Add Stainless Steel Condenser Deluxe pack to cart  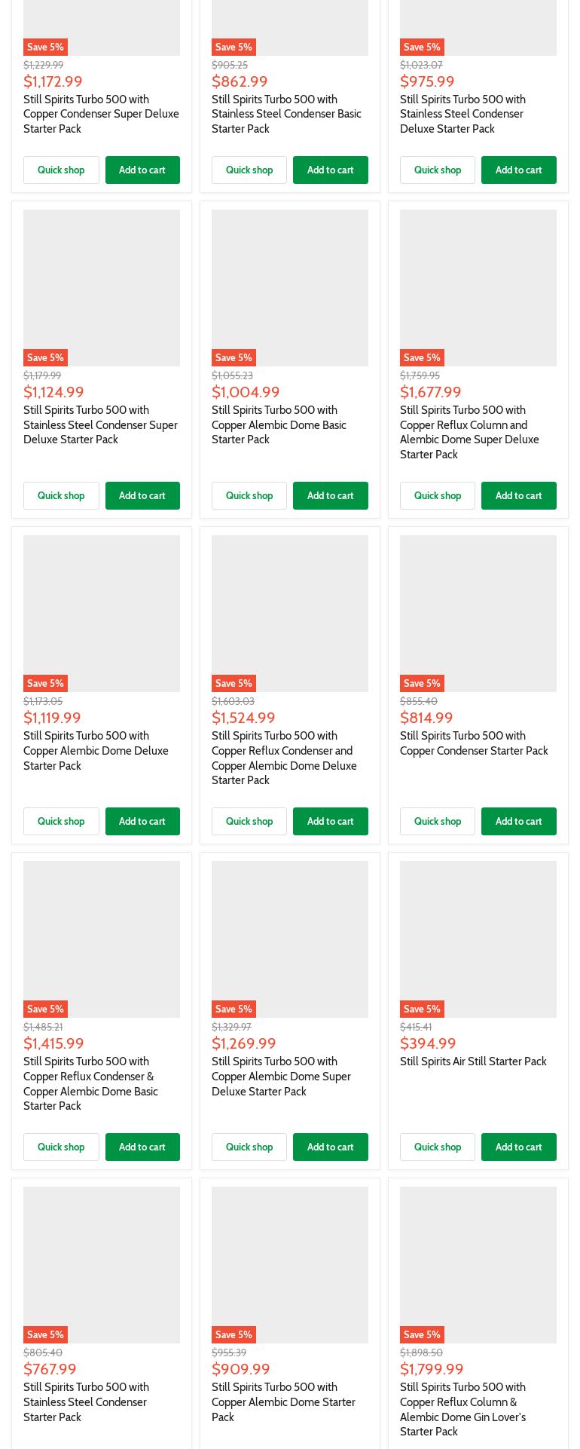tap(518, 170)
